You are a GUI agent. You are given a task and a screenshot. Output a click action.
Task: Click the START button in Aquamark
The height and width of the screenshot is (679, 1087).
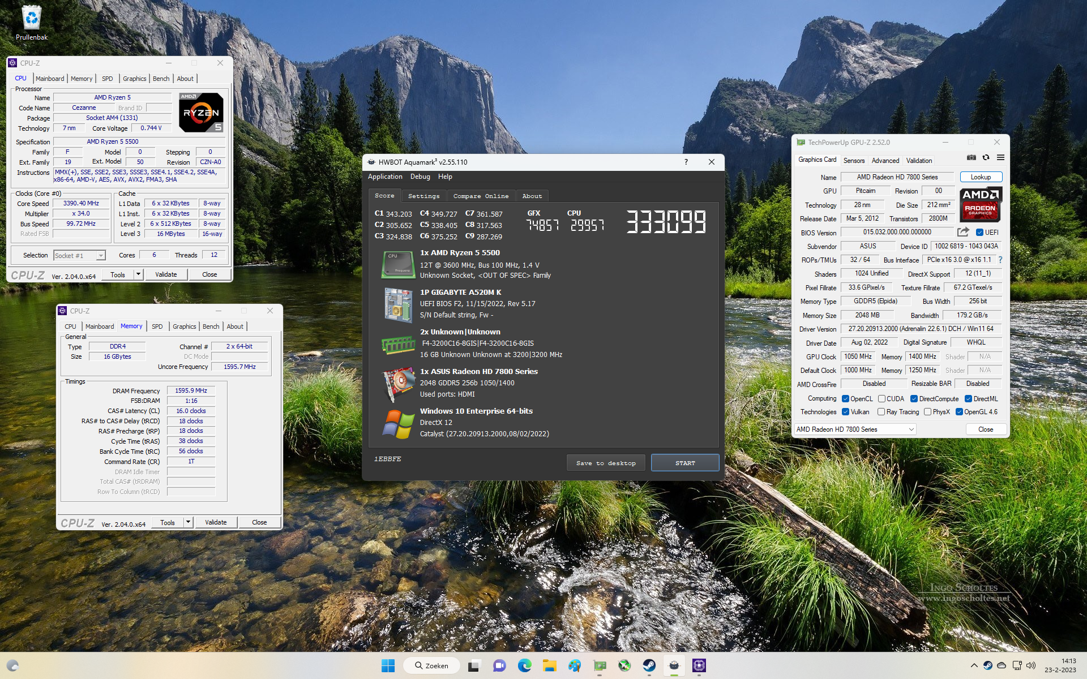click(685, 463)
